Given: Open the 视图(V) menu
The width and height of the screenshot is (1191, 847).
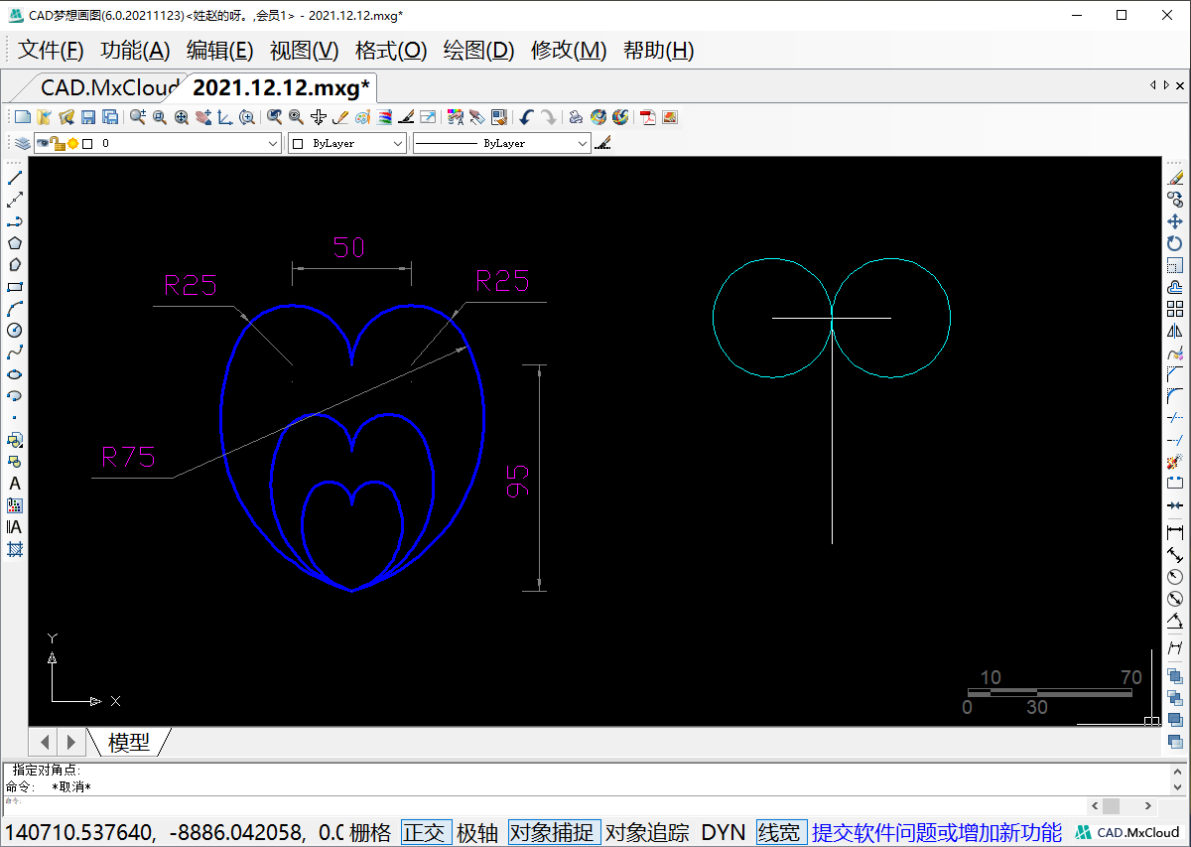Looking at the screenshot, I should point(305,51).
